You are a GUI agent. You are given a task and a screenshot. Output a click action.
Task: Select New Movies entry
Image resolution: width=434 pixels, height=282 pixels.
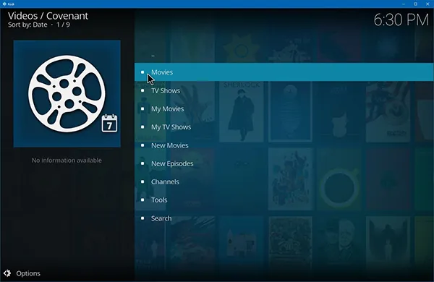[x=284, y=145]
